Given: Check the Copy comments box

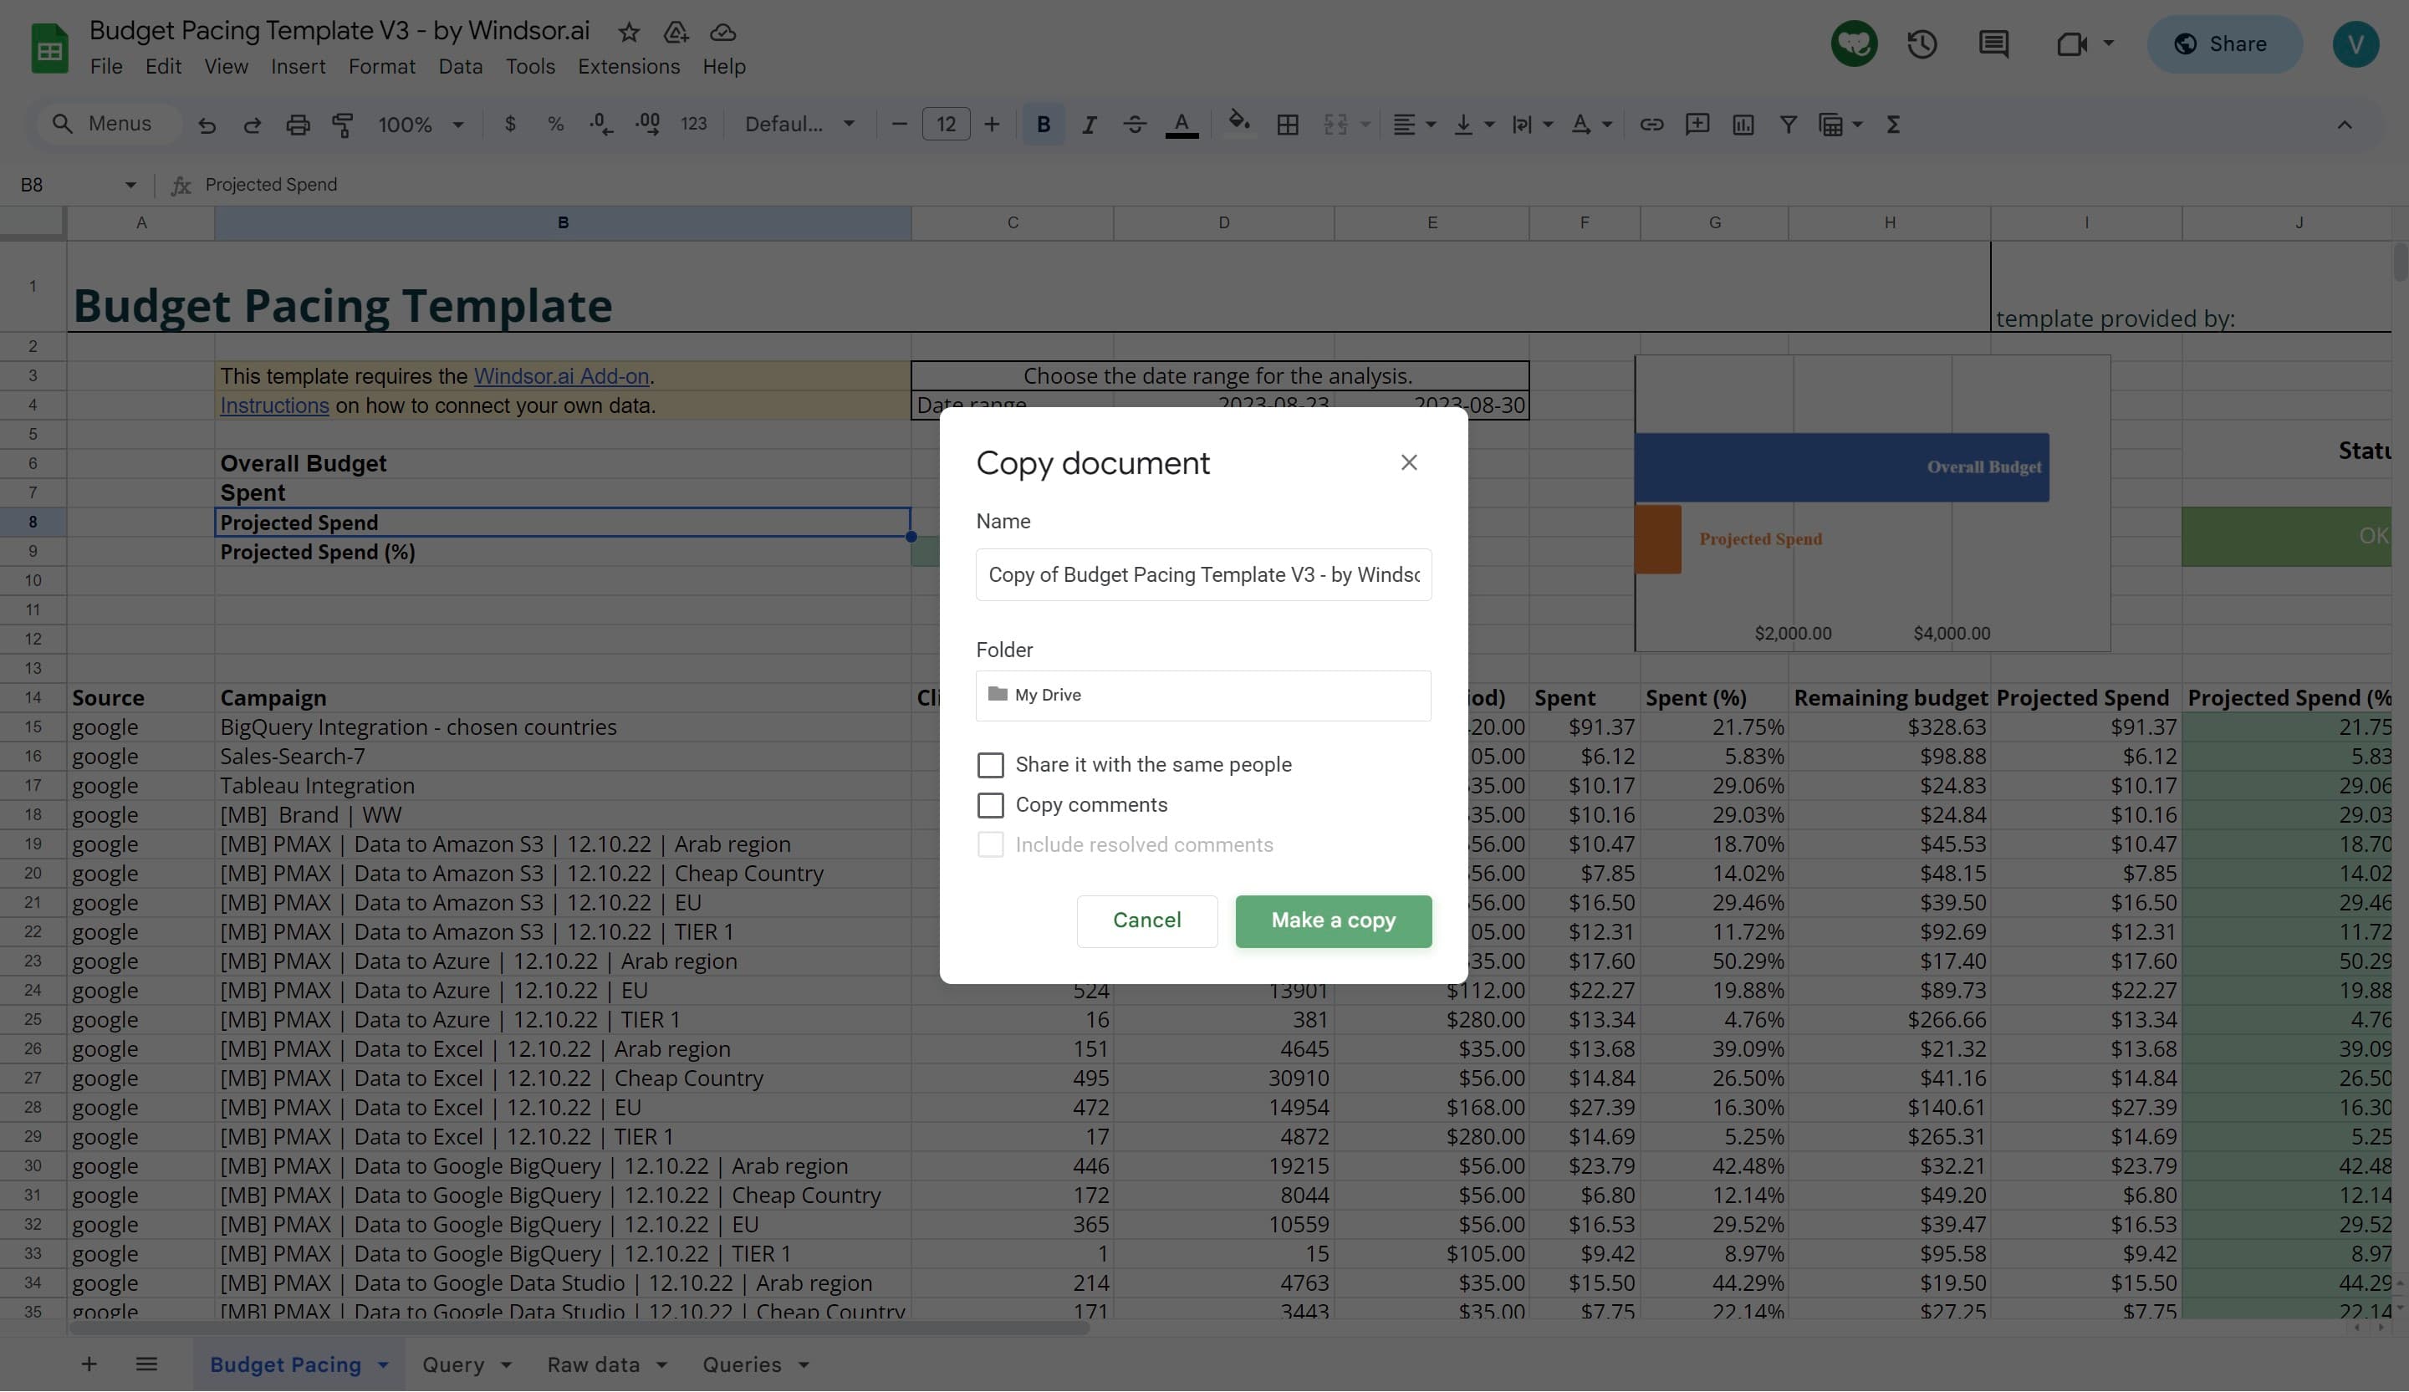Looking at the screenshot, I should pyautogui.click(x=990, y=806).
